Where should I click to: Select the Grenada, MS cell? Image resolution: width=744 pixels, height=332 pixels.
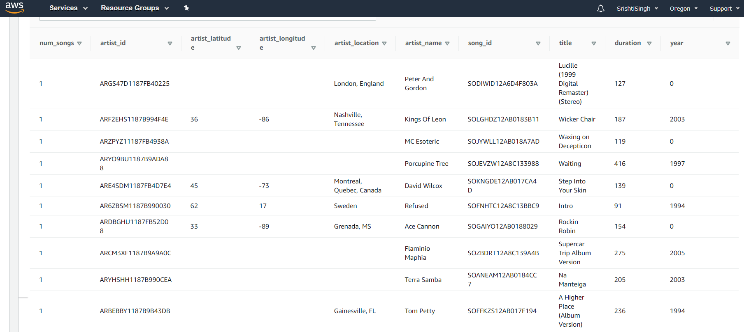[353, 227]
